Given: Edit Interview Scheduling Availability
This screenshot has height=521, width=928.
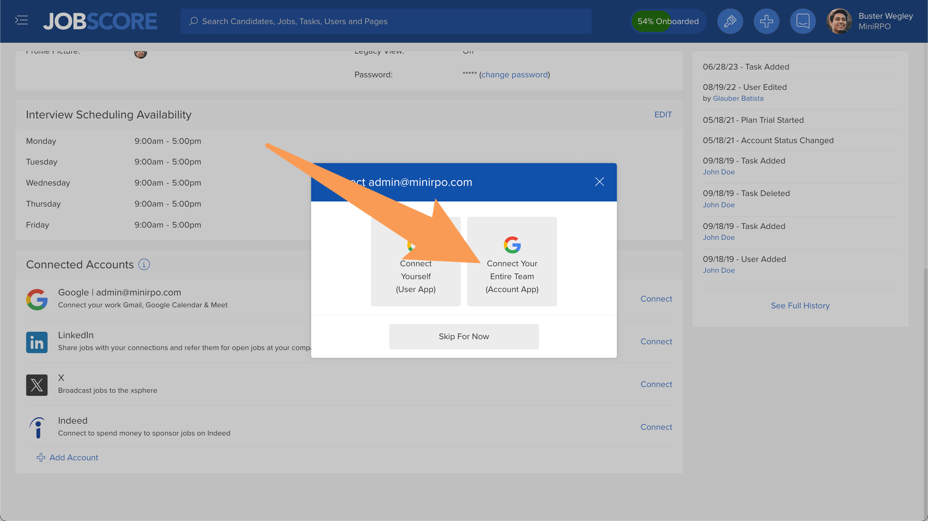Looking at the screenshot, I should click(663, 114).
